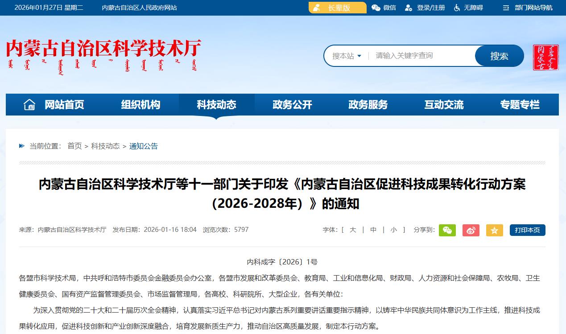Click the WeChat share green icon
The height and width of the screenshot is (334, 566).
447,230
